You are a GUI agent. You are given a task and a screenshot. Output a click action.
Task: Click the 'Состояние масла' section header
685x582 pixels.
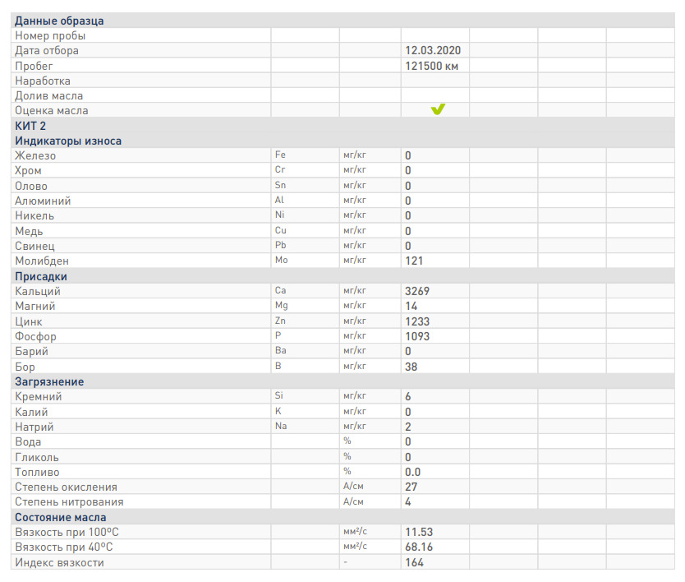pyautogui.click(x=60, y=517)
